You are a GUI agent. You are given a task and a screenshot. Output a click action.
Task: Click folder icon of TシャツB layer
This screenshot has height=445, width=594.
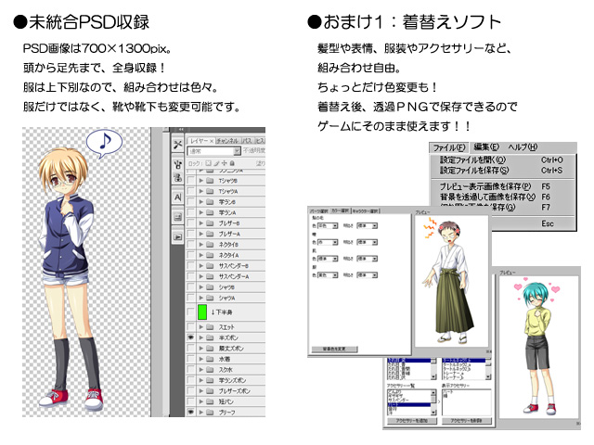(211, 181)
